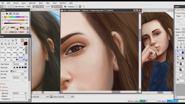
Task: Select the Rotate view tool
Action: [x=9, y=44]
